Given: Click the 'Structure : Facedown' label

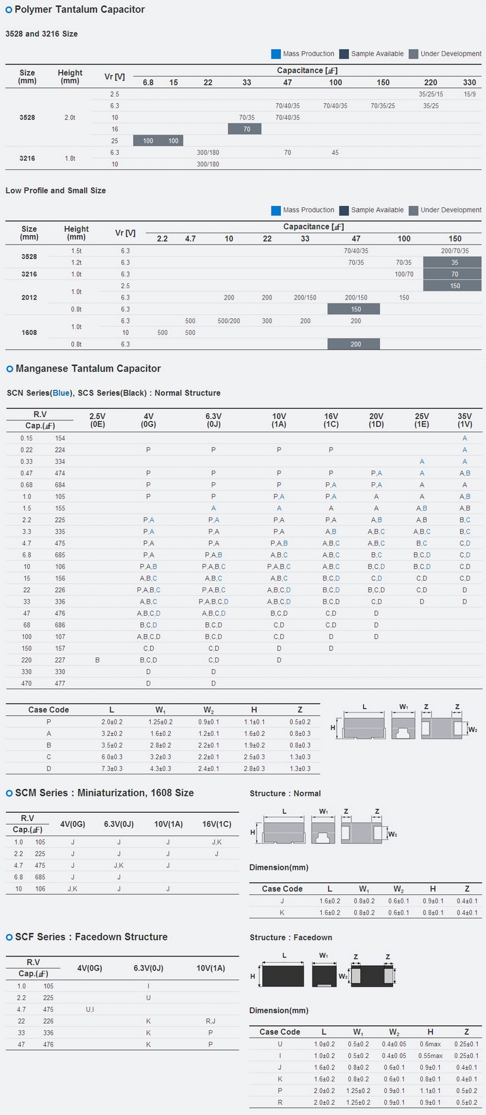Looking at the screenshot, I should click(x=290, y=937).
